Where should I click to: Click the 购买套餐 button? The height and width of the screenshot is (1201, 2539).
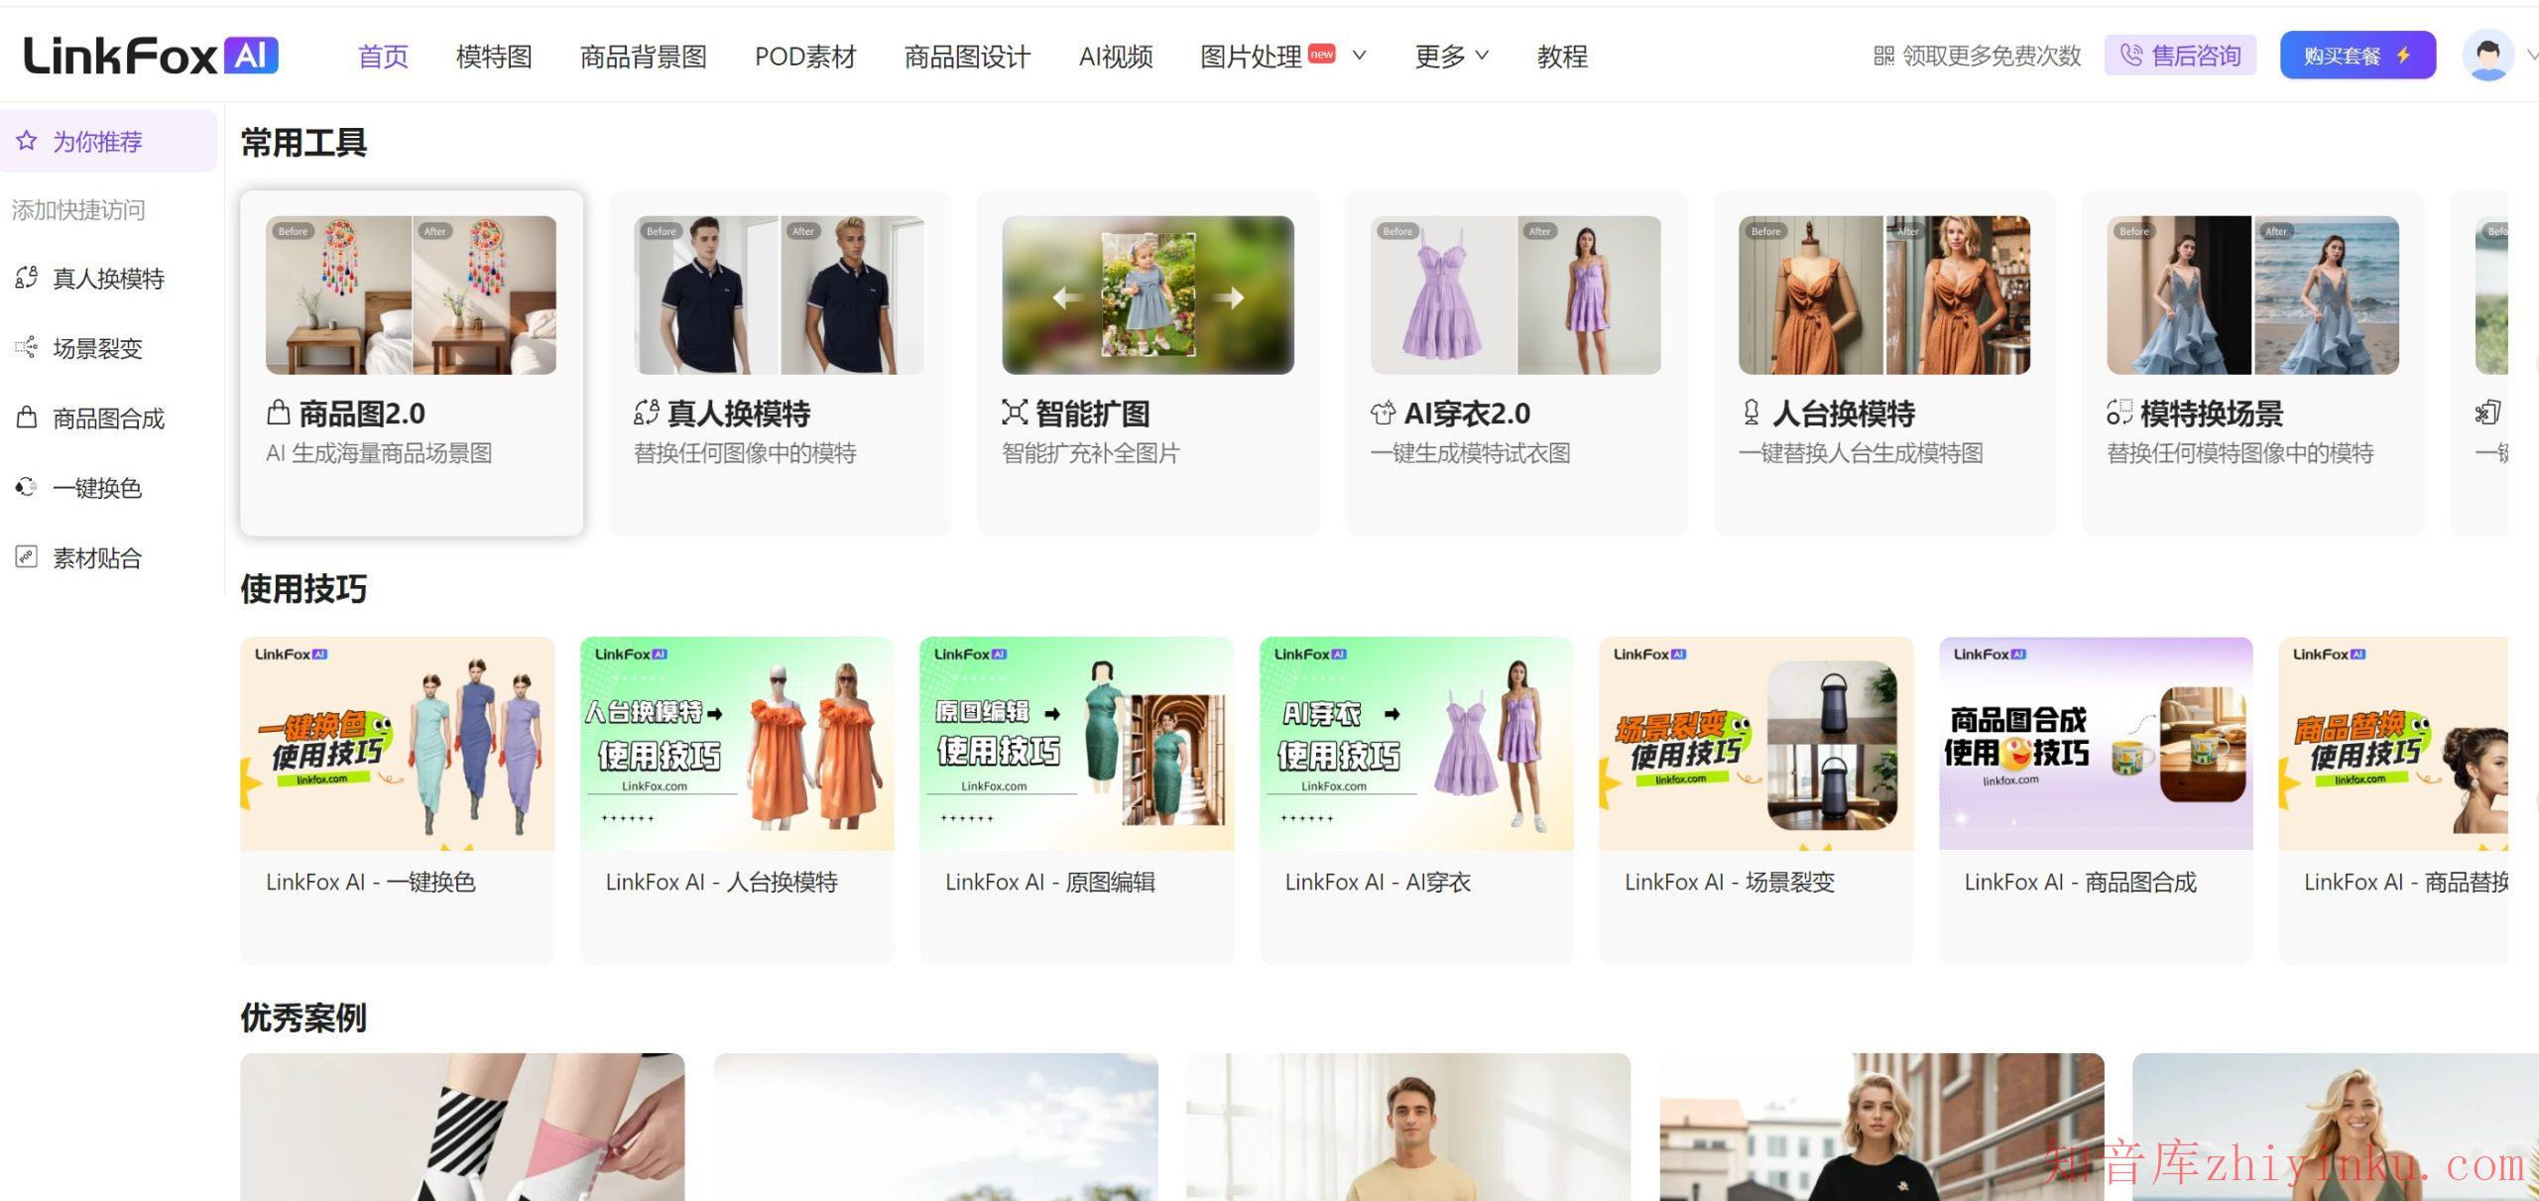coord(2357,56)
